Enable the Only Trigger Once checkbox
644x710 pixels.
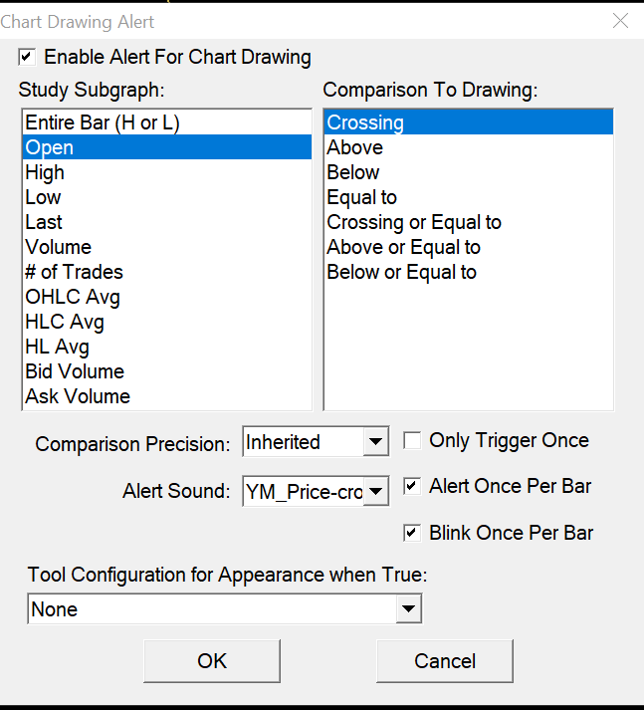[x=411, y=440]
